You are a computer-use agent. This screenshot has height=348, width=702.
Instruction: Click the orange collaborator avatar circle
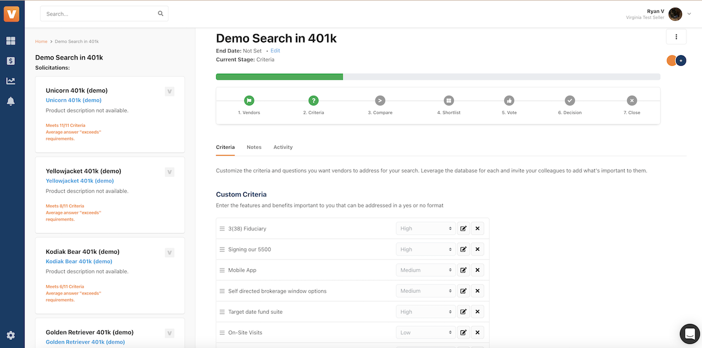click(x=671, y=61)
